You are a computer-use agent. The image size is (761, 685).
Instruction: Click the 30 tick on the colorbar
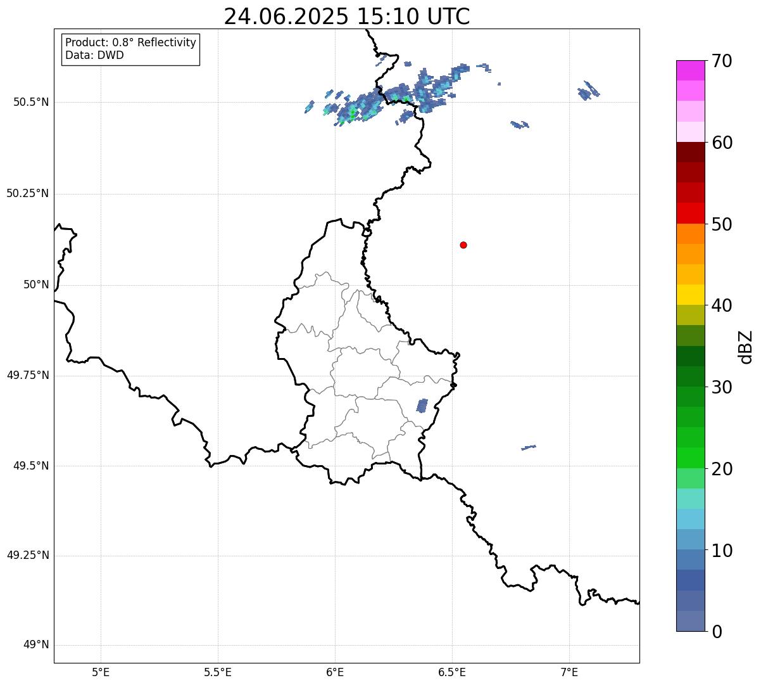tap(722, 387)
